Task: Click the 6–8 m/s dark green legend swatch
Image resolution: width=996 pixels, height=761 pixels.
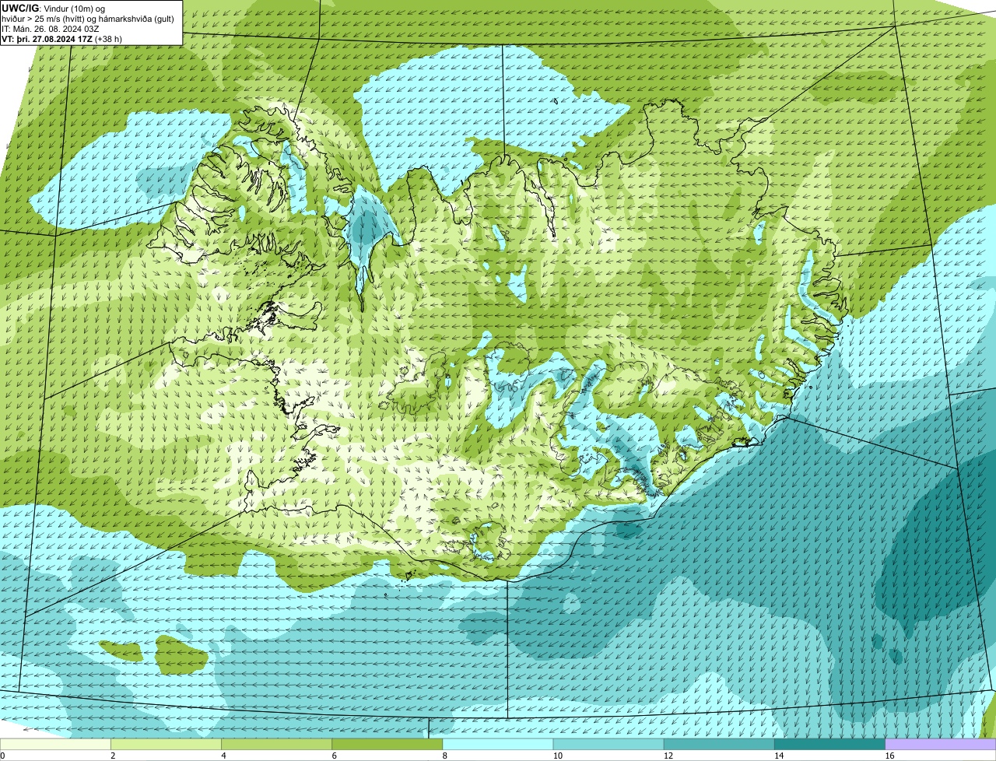Action: point(388,745)
